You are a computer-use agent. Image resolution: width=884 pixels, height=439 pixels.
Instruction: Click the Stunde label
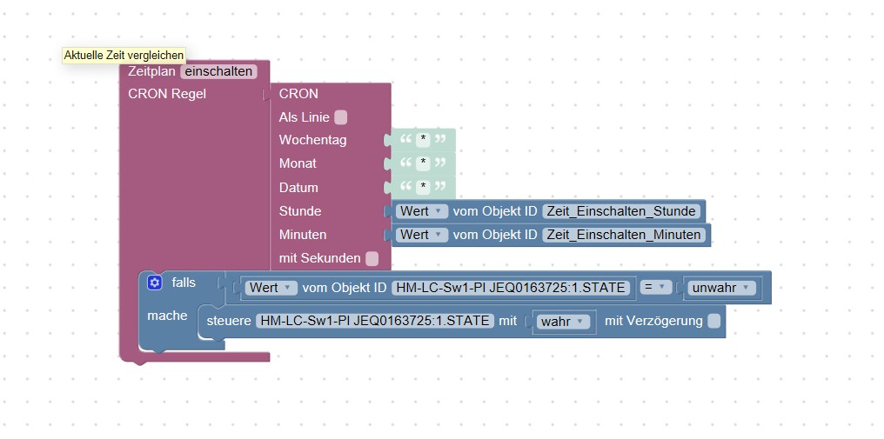300,211
